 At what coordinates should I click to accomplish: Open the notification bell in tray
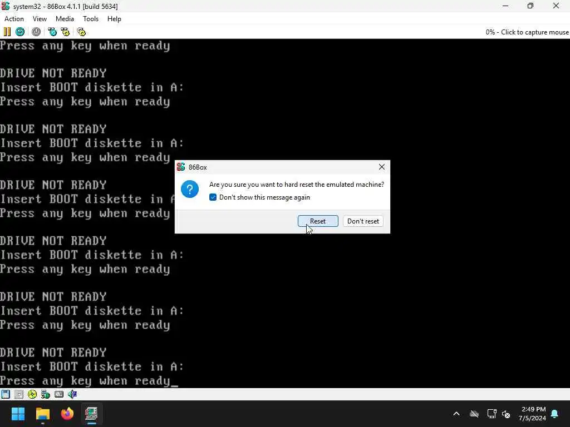555,414
